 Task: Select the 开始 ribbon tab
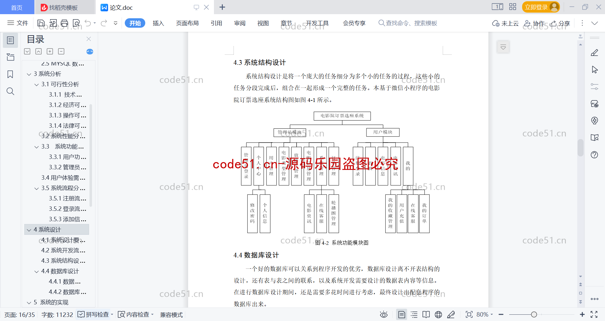coord(135,23)
